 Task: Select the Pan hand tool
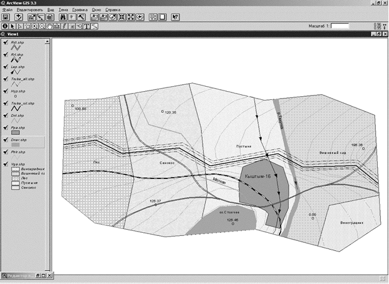click(49, 26)
